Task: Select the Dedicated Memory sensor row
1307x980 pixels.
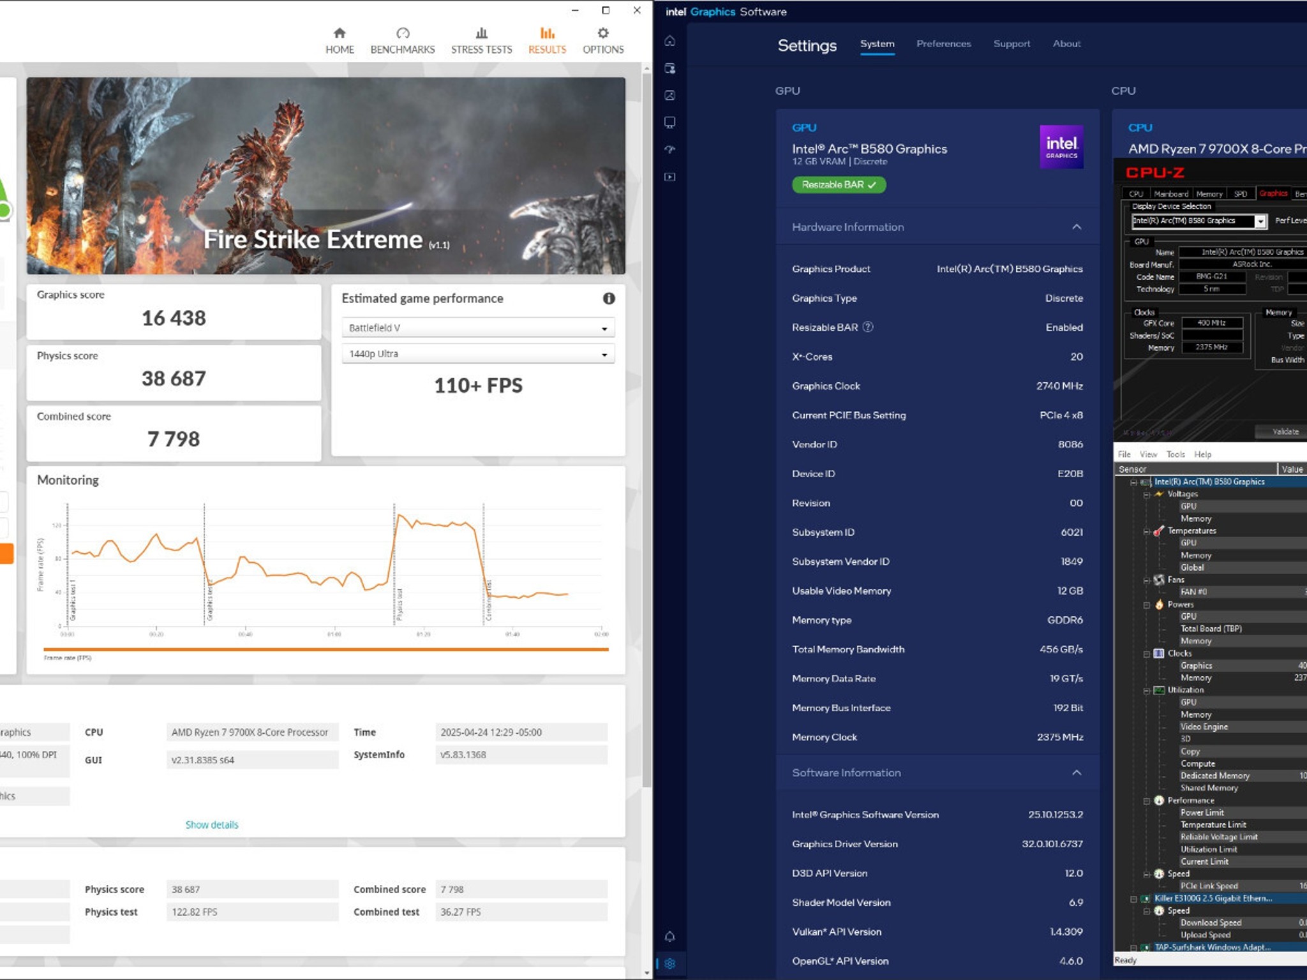Action: [1214, 776]
